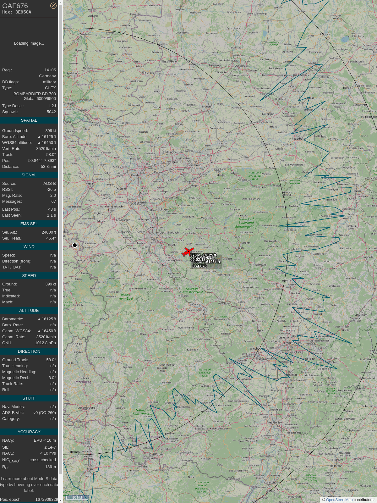Click the SPATIAL section header
Viewport: 377px width, 503px height.
(29, 120)
